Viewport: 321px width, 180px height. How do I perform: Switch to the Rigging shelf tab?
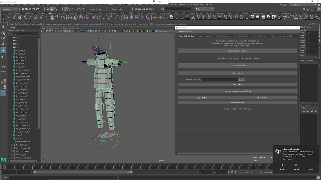[x=51, y=13]
